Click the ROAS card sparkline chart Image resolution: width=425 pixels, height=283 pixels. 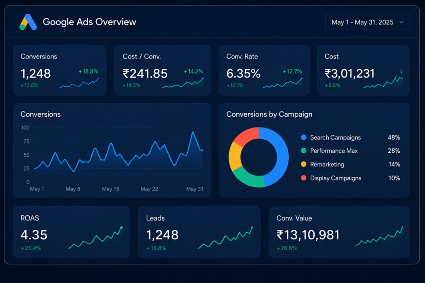(x=95, y=238)
